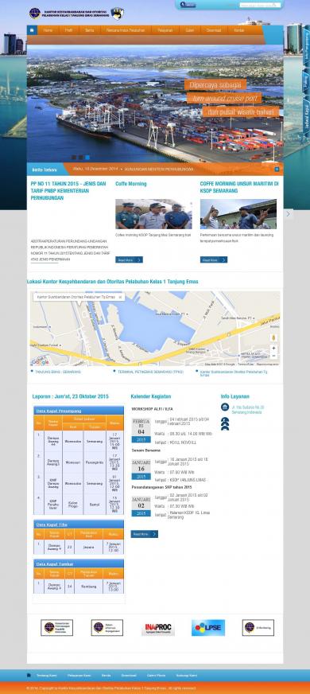Open Berita footer link
The image size is (310, 694).
[107, 676]
